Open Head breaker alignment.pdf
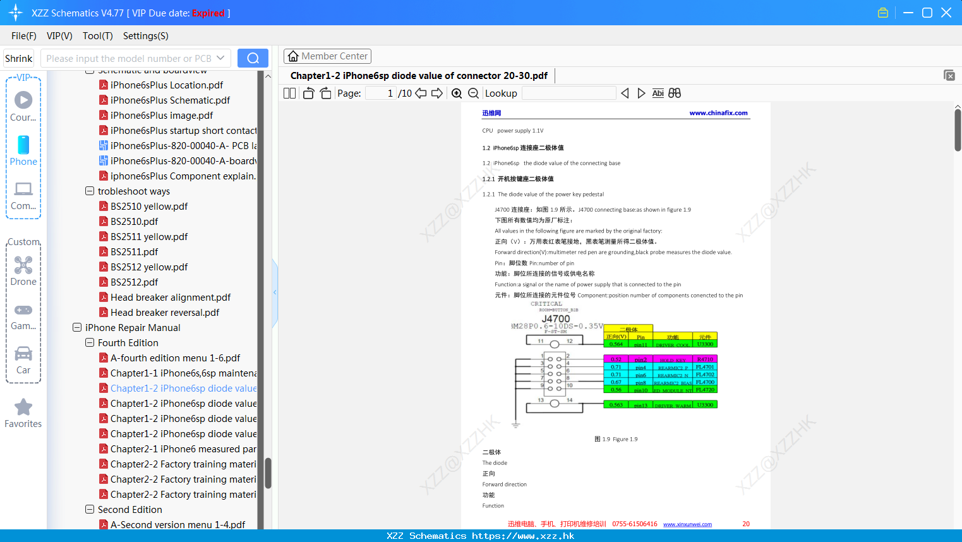This screenshot has height=542, width=962. [x=171, y=297]
